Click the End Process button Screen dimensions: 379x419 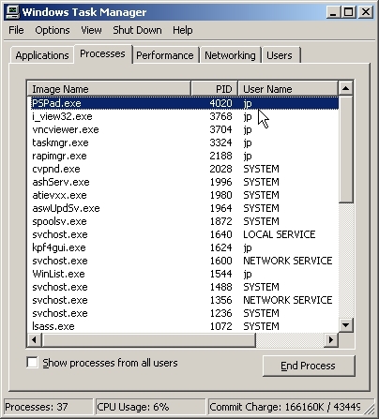click(x=309, y=366)
